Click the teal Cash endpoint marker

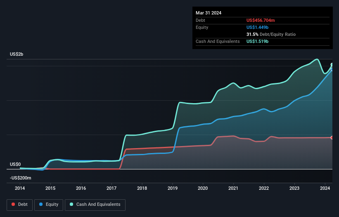tap(332, 64)
